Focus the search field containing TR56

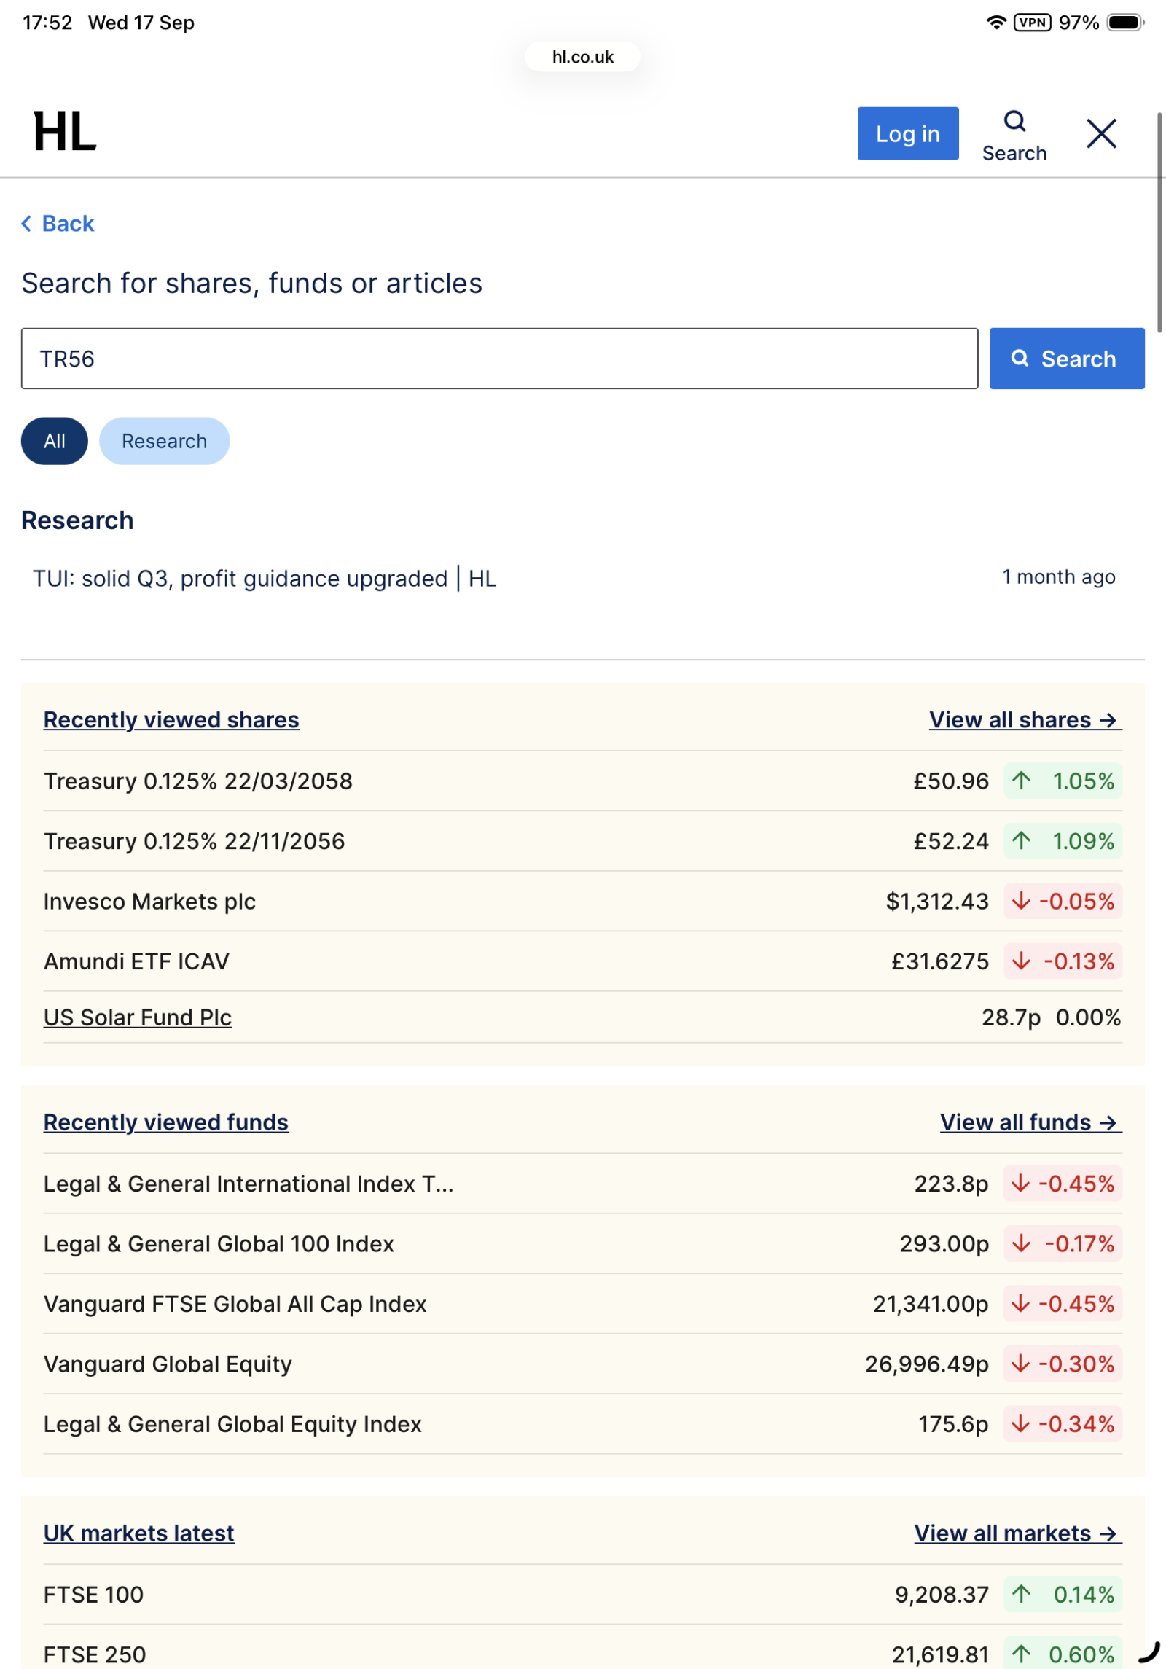[x=499, y=359]
